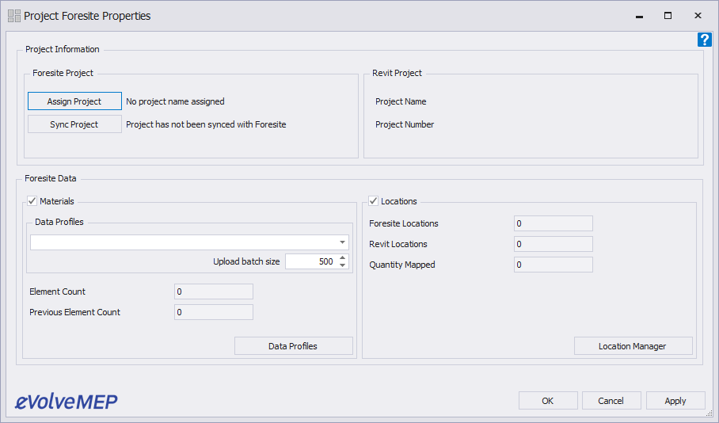Click the Previous Element Count value field
Viewport: 719px width, 423px height.
coord(214,312)
